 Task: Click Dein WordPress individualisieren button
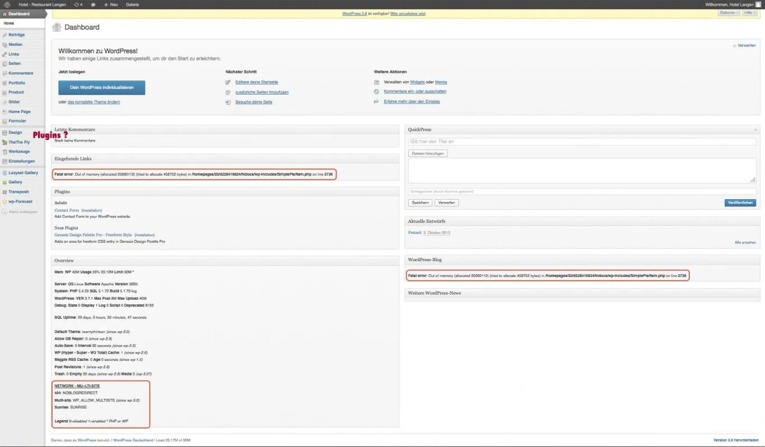(x=101, y=88)
